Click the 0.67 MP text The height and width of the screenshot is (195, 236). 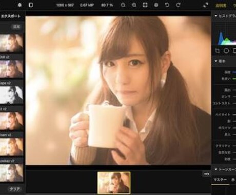click(x=87, y=5)
